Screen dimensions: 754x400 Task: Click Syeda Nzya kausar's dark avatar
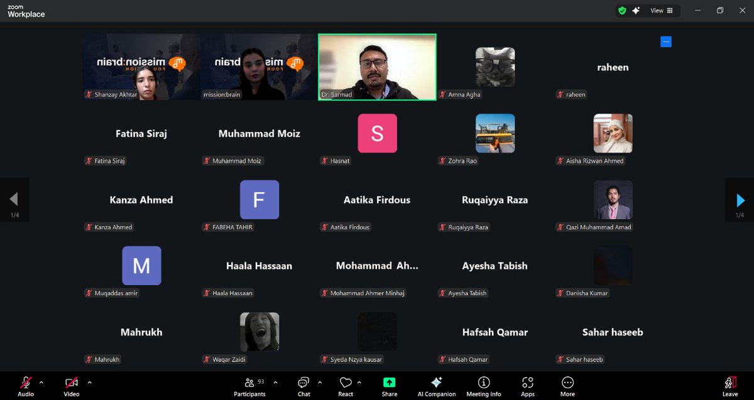tap(377, 332)
